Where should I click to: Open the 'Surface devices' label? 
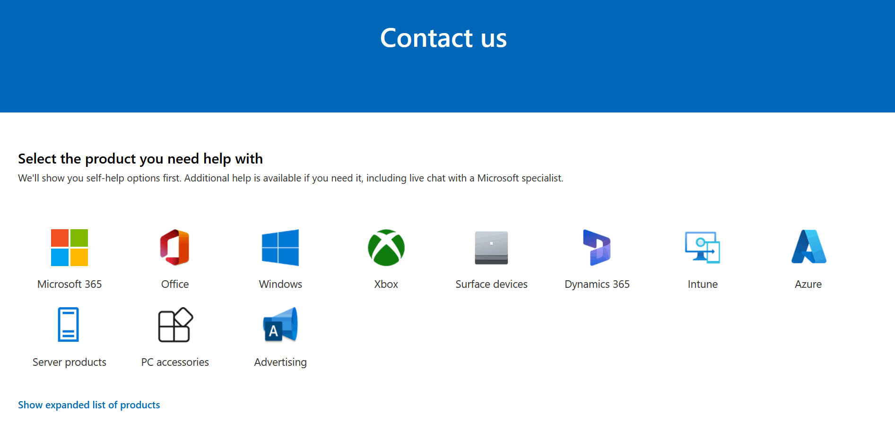(x=492, y=284)
